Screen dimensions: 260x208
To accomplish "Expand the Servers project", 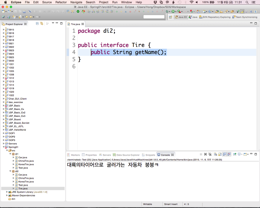I will 4,144.
